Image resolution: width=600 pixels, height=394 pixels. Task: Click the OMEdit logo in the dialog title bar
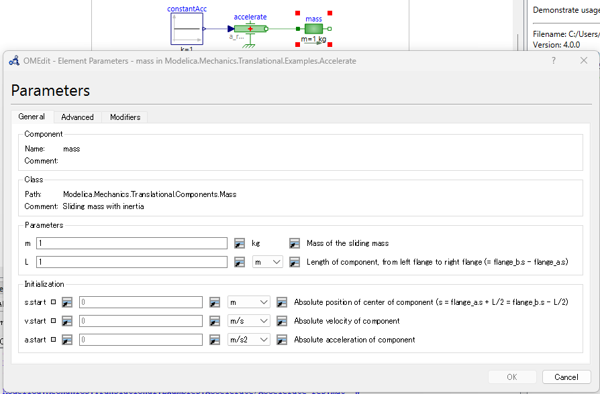tap(14, 61)
